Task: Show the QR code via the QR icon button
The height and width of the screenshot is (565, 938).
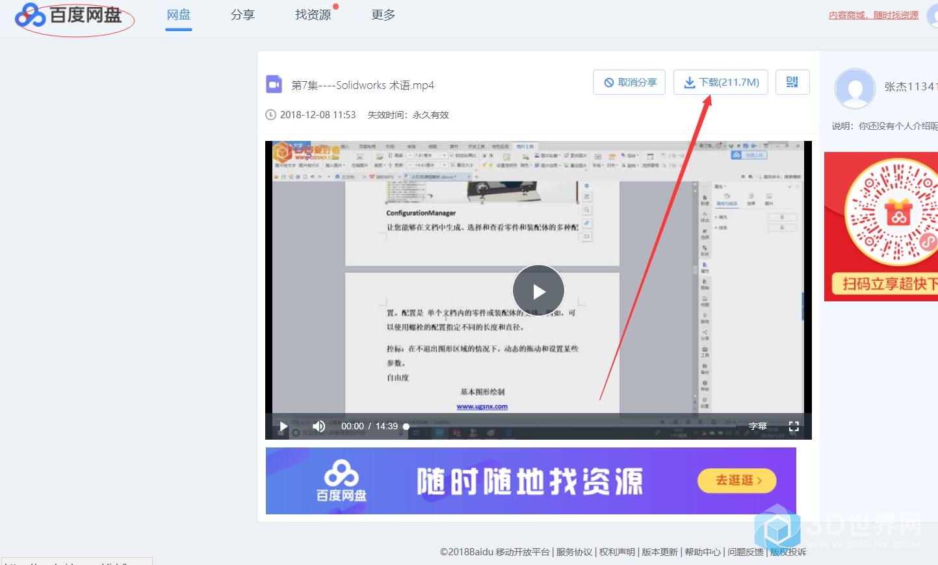Action: click(x=792, y=82)
